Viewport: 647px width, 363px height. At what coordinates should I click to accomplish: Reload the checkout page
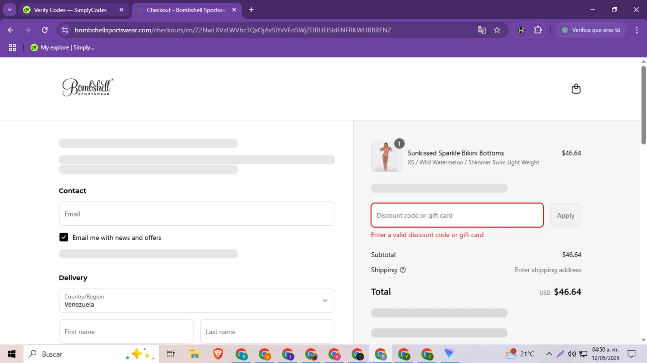[45, 30]
